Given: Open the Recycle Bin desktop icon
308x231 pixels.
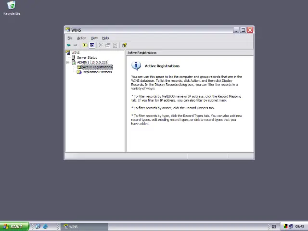Looking at the screenshot, I should (12, 5).
